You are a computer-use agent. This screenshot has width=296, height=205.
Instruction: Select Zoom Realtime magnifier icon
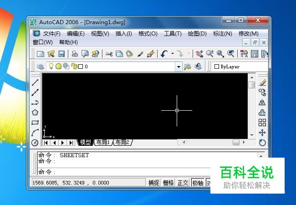tap(210, 54)
